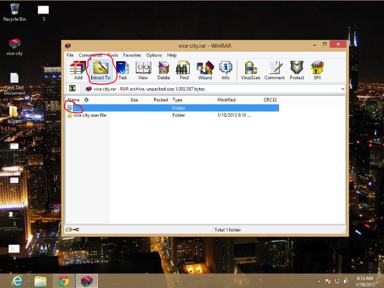Sort by Type column header
The image size is (384, 288).
[x=192, y=99]
